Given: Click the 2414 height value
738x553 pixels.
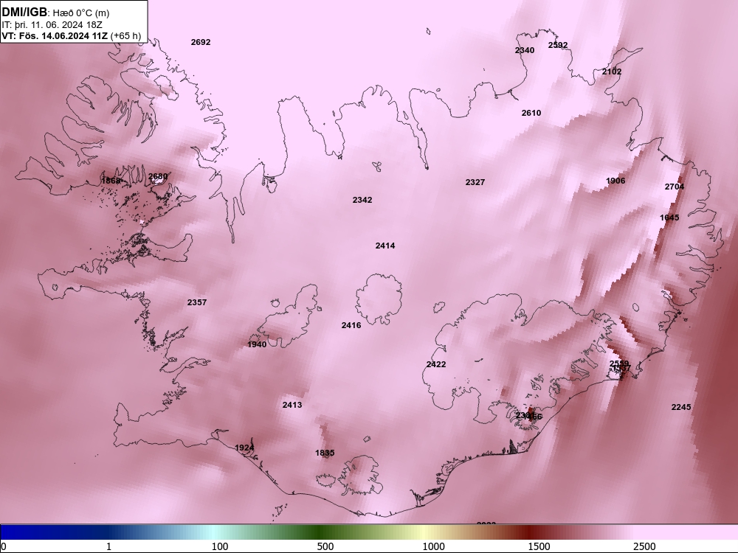Looking at the screenshot, I should [x=385, y=246].
